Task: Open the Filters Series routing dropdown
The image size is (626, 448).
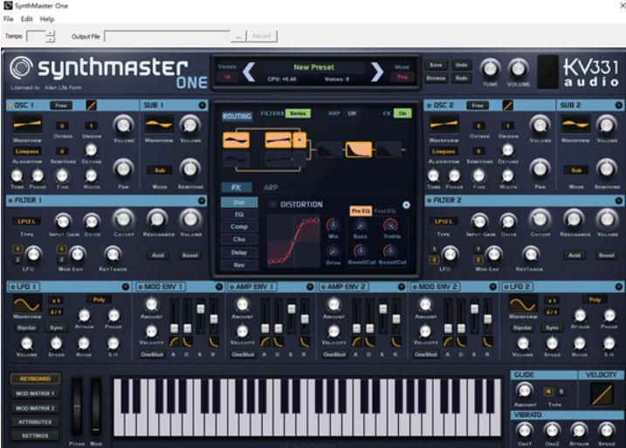Action: (x=298, y=114)
